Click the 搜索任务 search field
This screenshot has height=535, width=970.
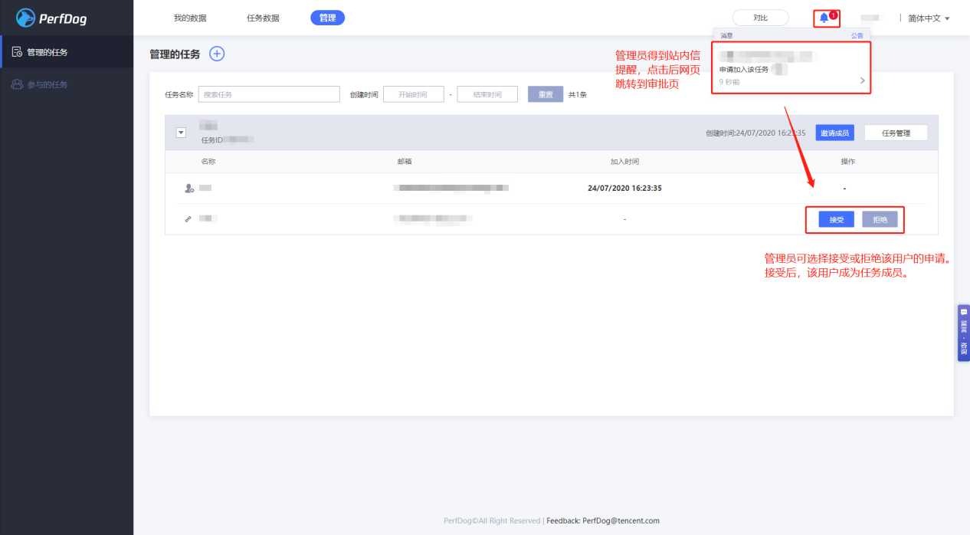coord(269,94)
